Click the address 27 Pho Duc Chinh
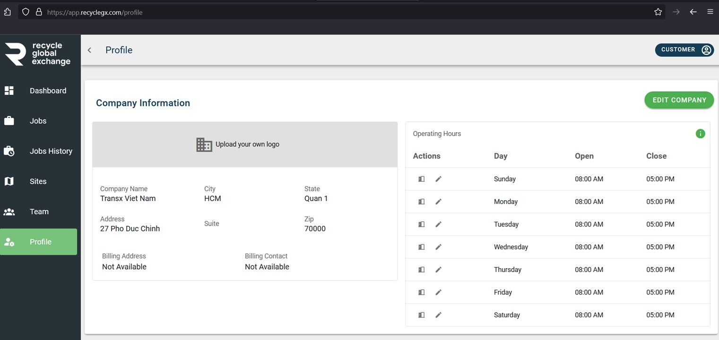This screenshot has width=719, height=340. [x=130, y=229]
